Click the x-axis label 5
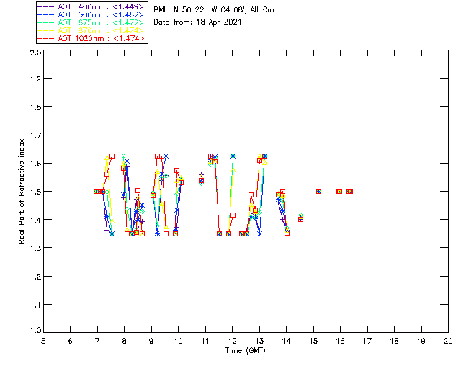Image resolution: width=461 pixels, height=369 pixels. coord(43,341)
